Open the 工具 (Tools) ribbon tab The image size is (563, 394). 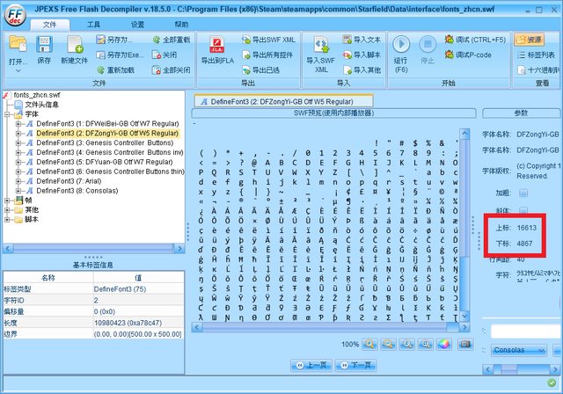pyautogui.click(x=93, y=25)
